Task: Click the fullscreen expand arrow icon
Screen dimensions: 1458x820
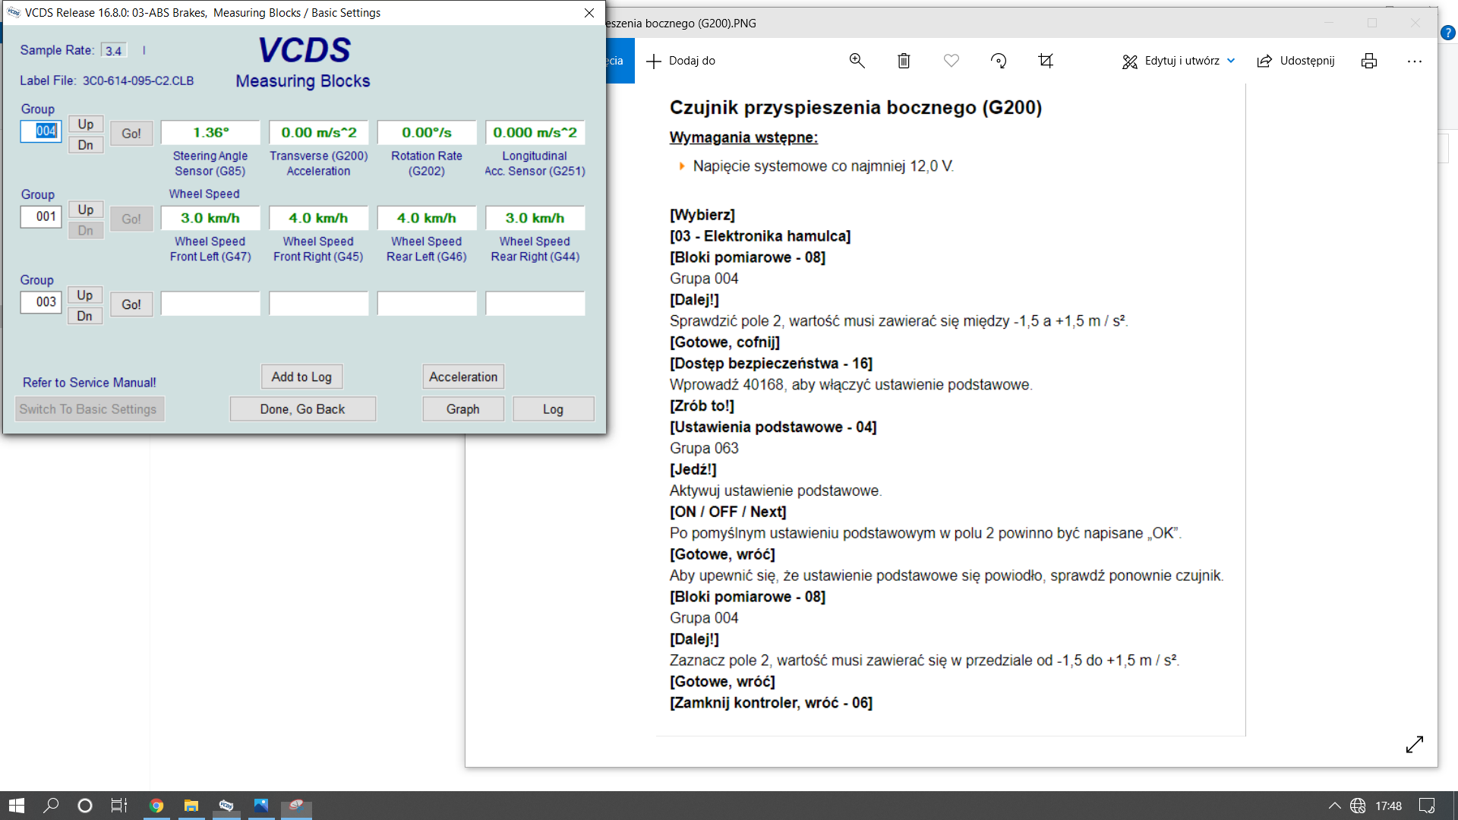Action: click(x=1414, y=744)
